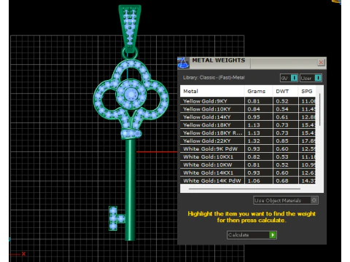Close the Metal Weights panel
The height and width of the screenshot is (262, 350).
tap(321, 63)
